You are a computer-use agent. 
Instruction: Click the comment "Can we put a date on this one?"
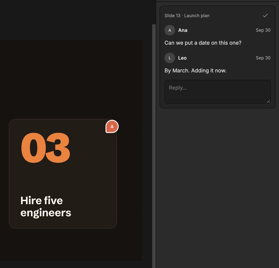[x=203, y=43]
